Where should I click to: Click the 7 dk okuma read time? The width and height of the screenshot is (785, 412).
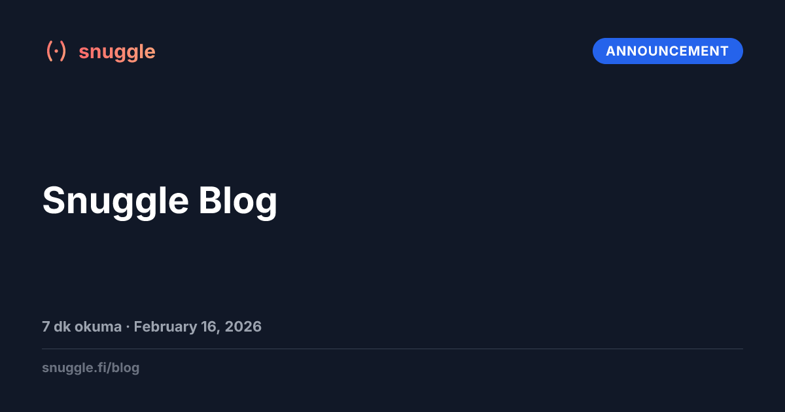click(81, 326)
